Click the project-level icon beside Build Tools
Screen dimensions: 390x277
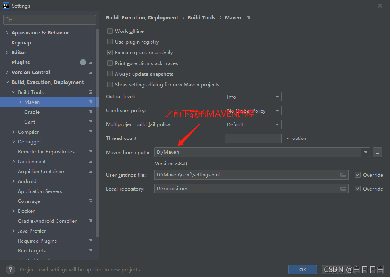[91, 92]
